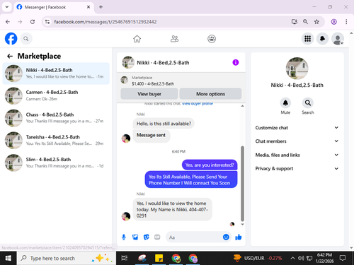Image resolution: width=354 pixels, height=265 pixels.
Task: Switch to the Messenger | Facebook tab
Action: tap(54, 7)
